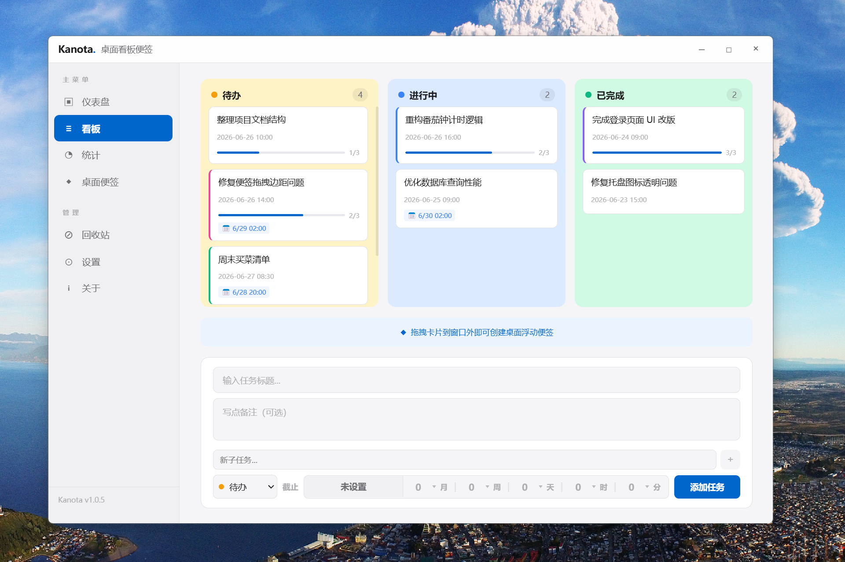Open the 回收站 recycle icon

(x=69, y=235)
